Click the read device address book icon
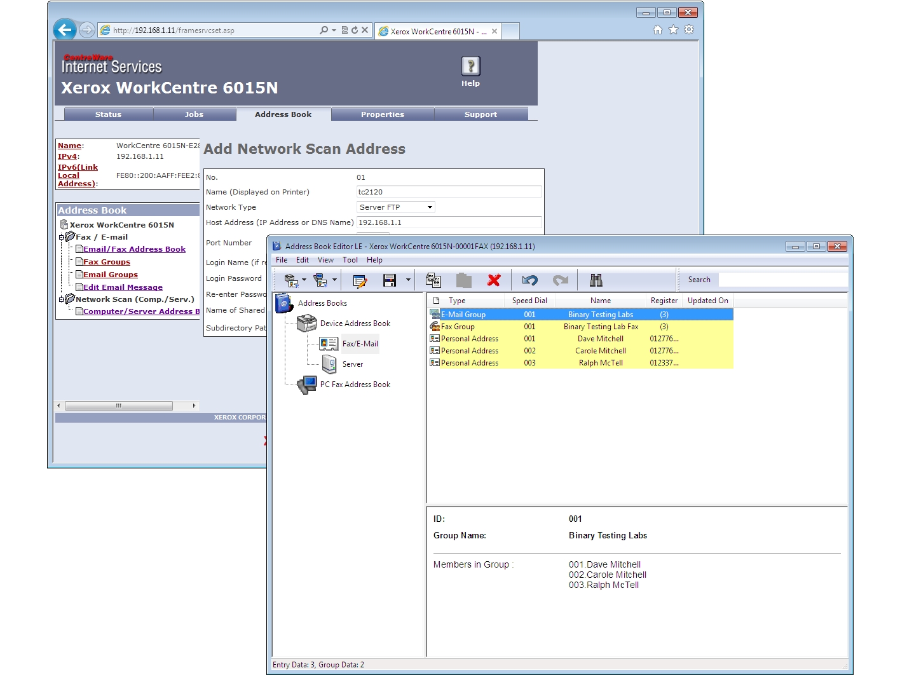This screenshot has height=675, width=900. click(291, 280)
